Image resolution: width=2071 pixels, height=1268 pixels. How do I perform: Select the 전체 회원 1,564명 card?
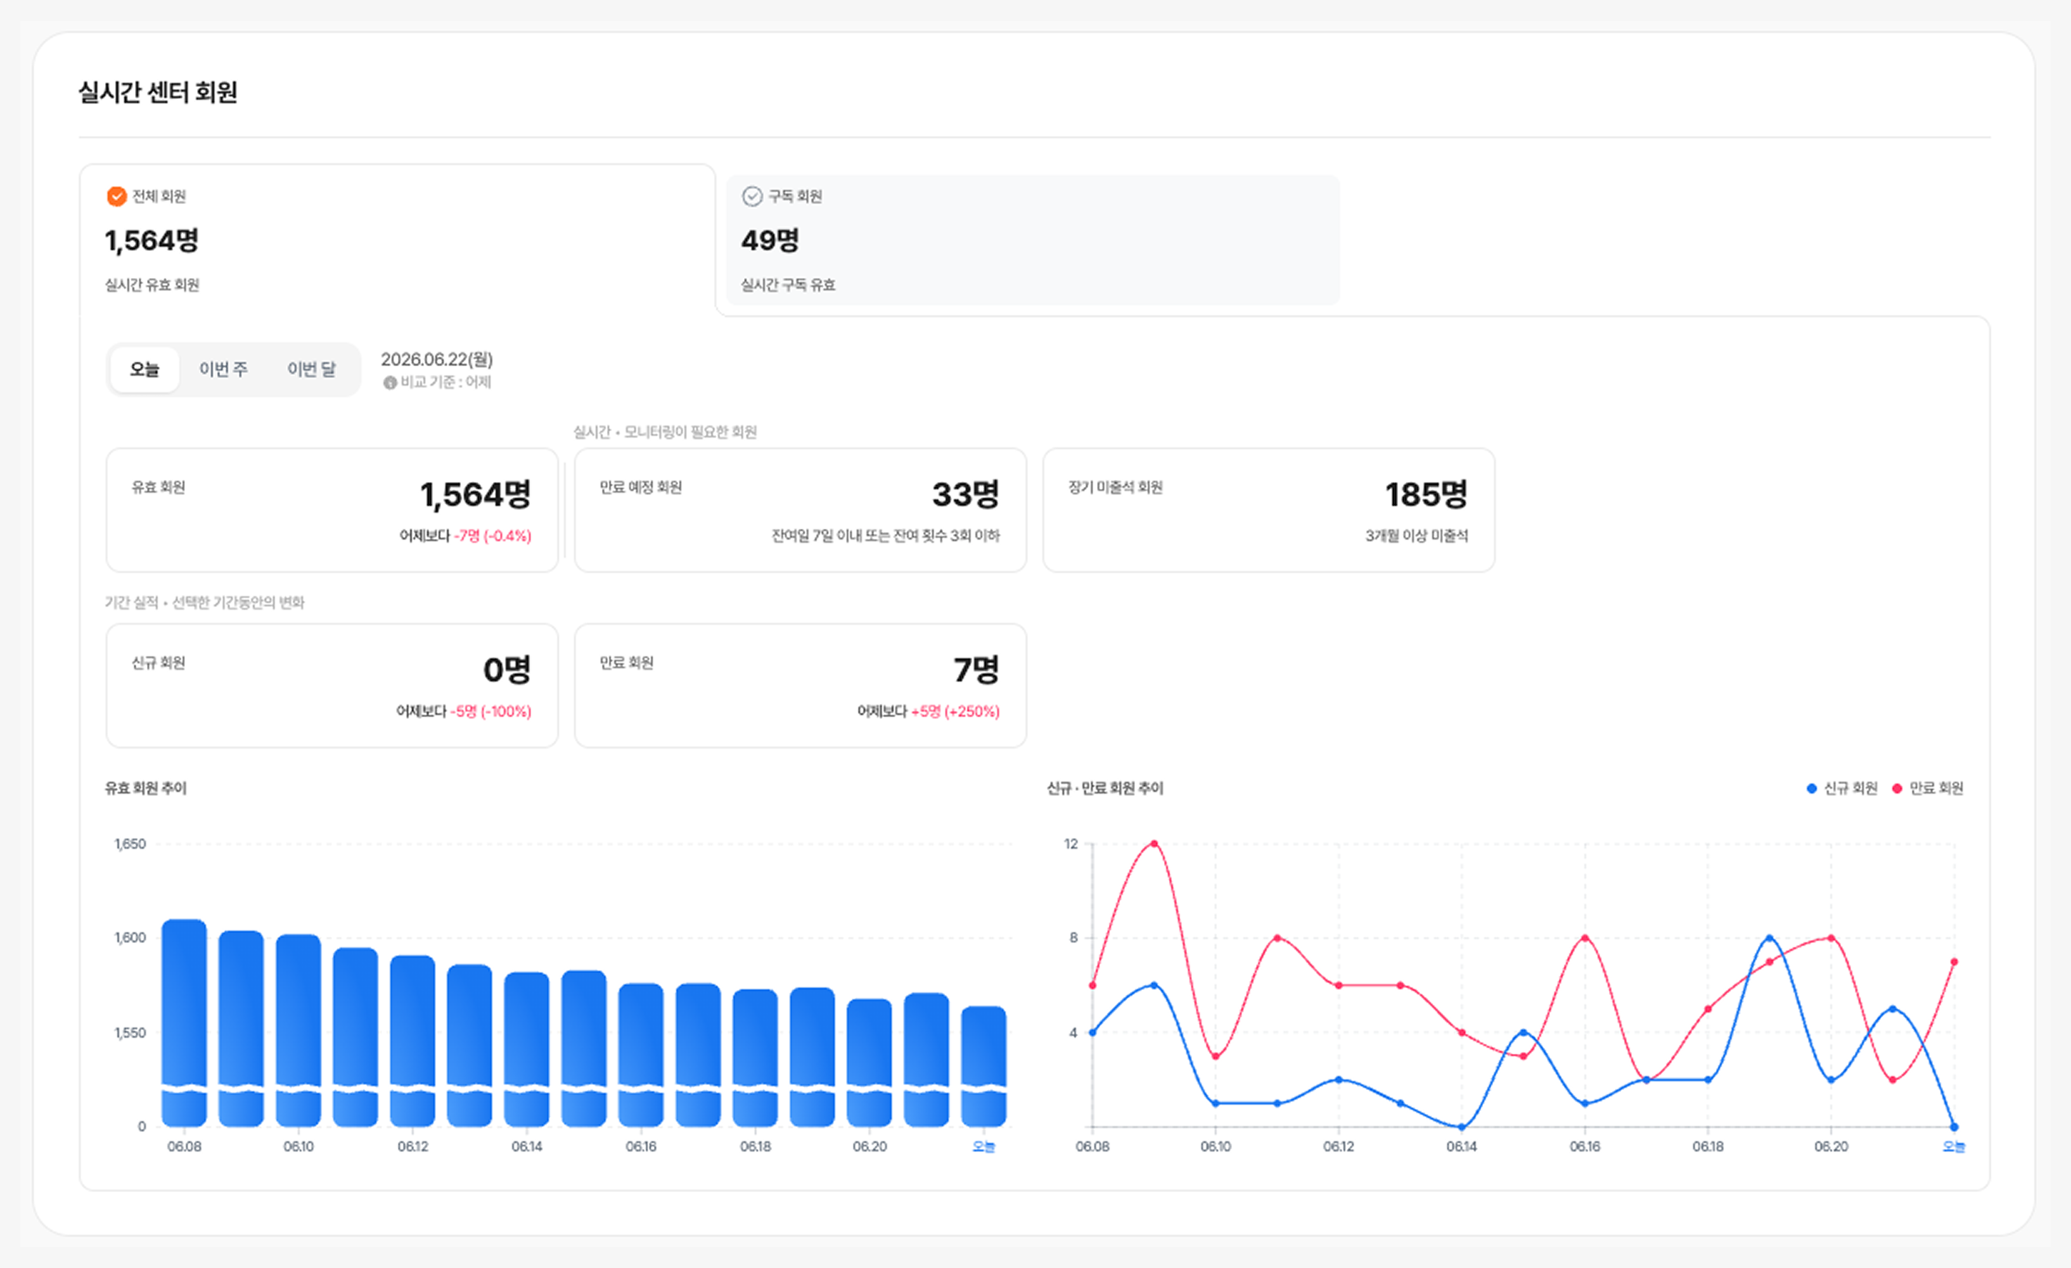click(x=397, y=239)
